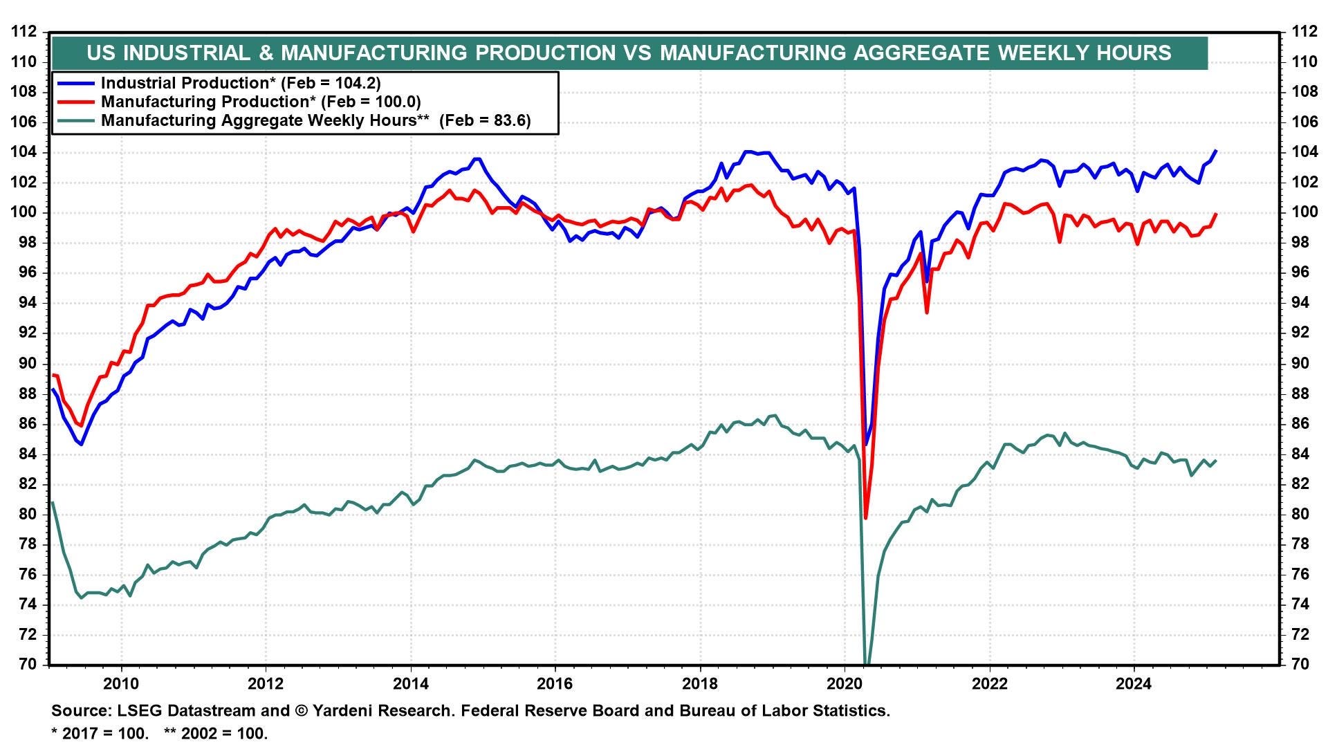Click the 2017 = 100 footnote
Screen dimensions: 1328x747
click(100, 733)
